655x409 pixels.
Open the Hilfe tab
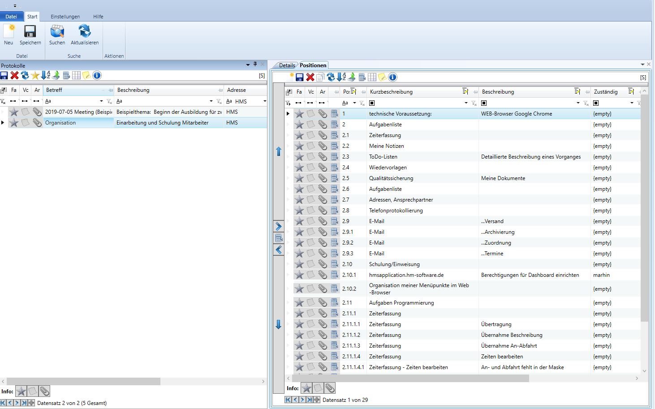click(98, 17)
